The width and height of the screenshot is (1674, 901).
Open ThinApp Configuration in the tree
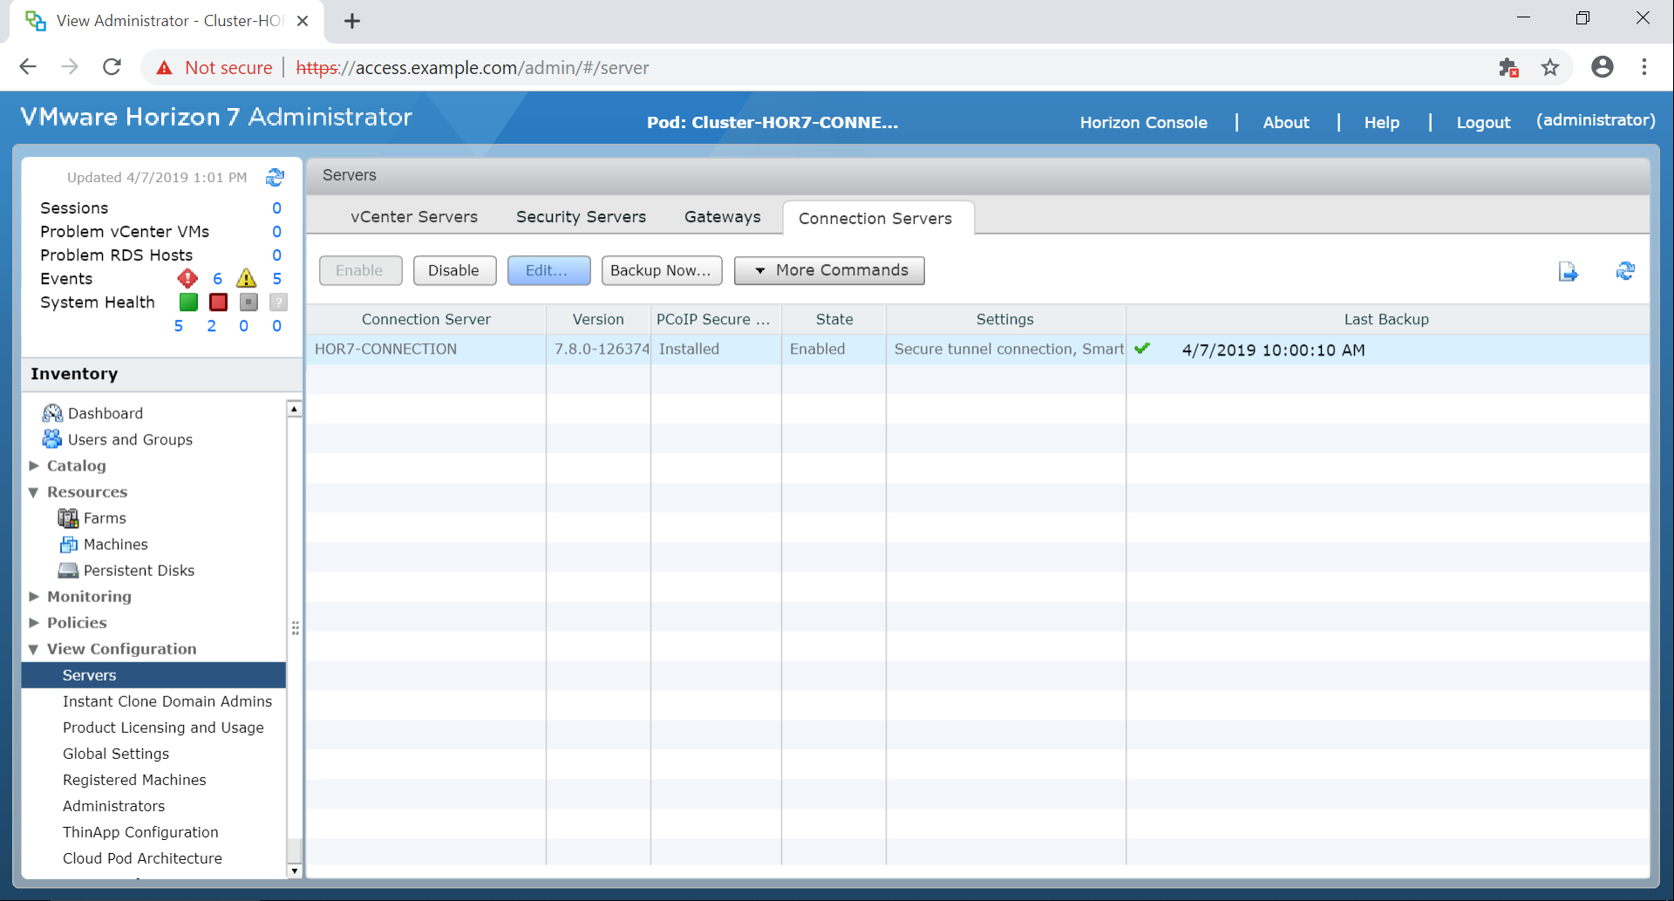pos(140,832)
